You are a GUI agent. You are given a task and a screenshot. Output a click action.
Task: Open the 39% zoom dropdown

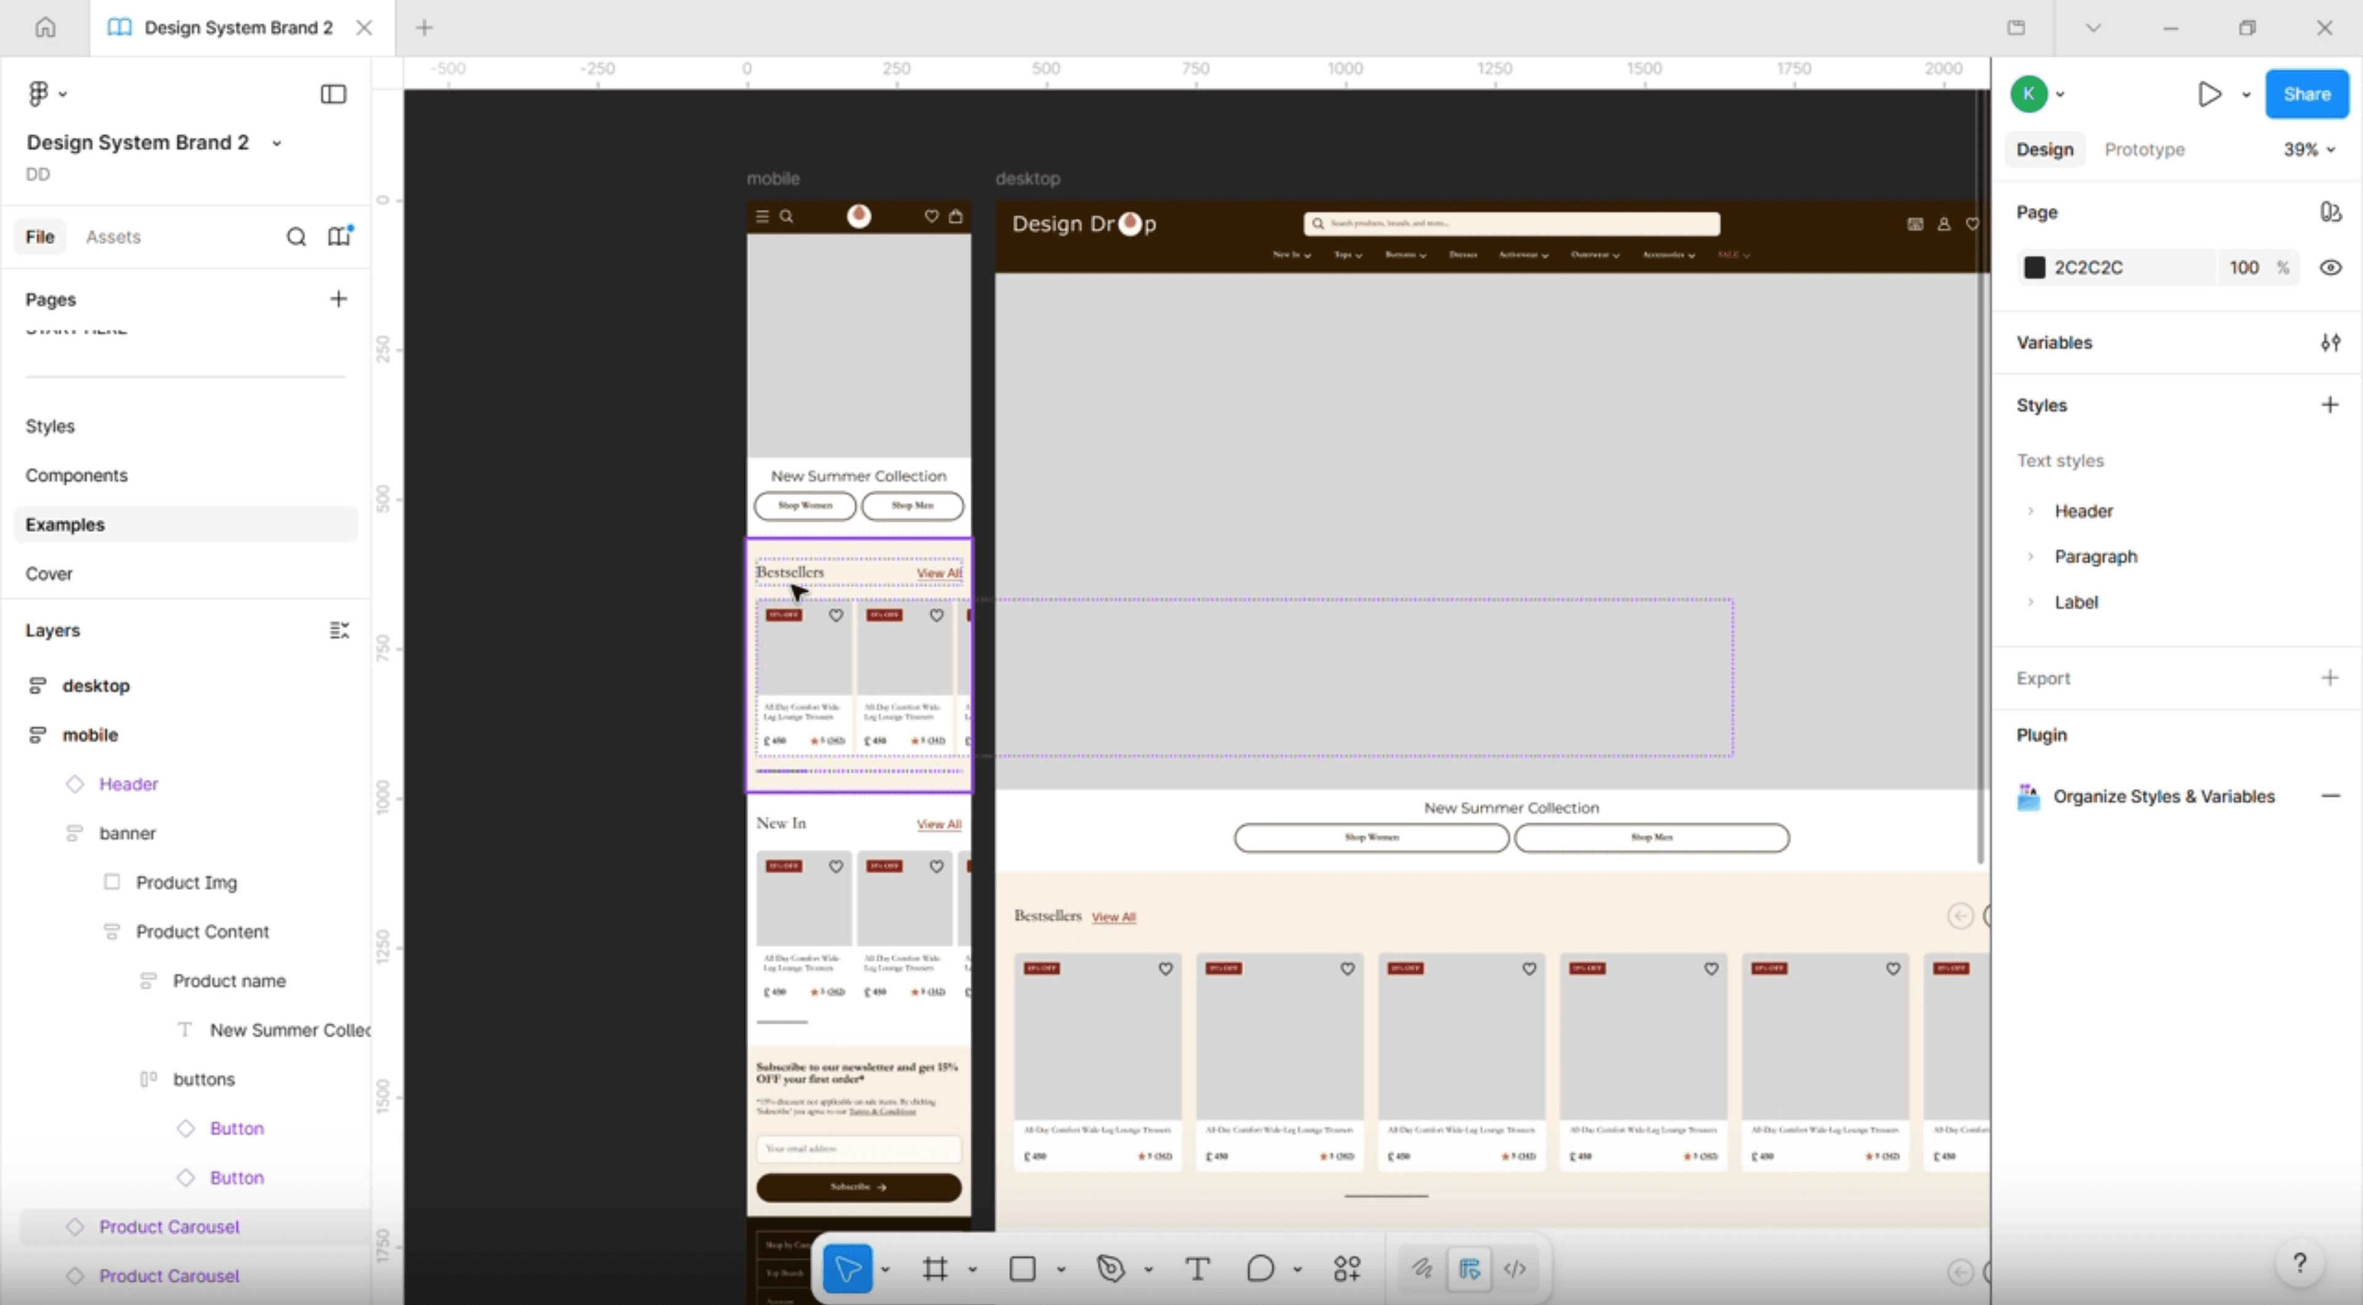(2309, 149)
